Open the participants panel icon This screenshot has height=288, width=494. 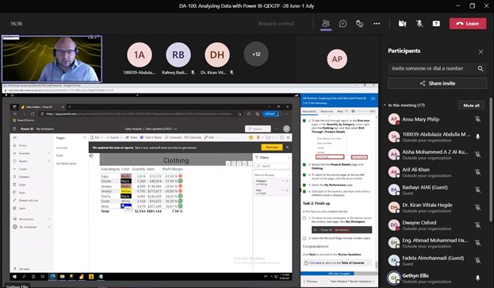326,24
